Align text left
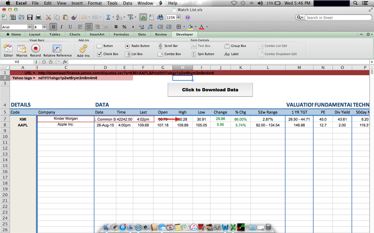The height and width of the screenshot is (233, 374). click(80, 27)
